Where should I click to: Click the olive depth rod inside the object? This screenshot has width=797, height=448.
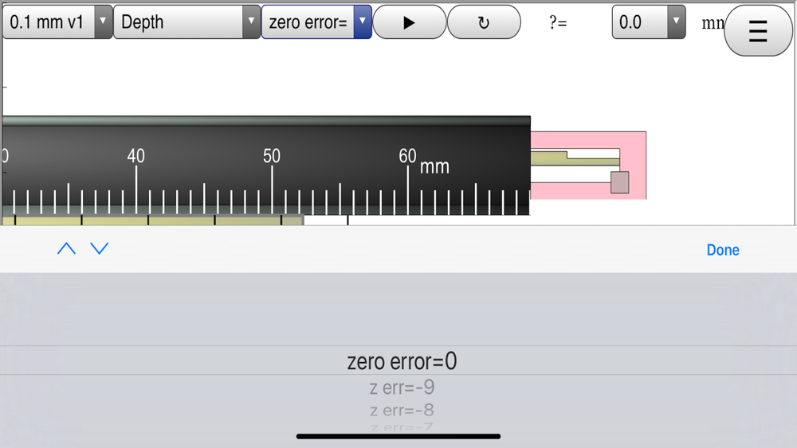pos(575,158)
